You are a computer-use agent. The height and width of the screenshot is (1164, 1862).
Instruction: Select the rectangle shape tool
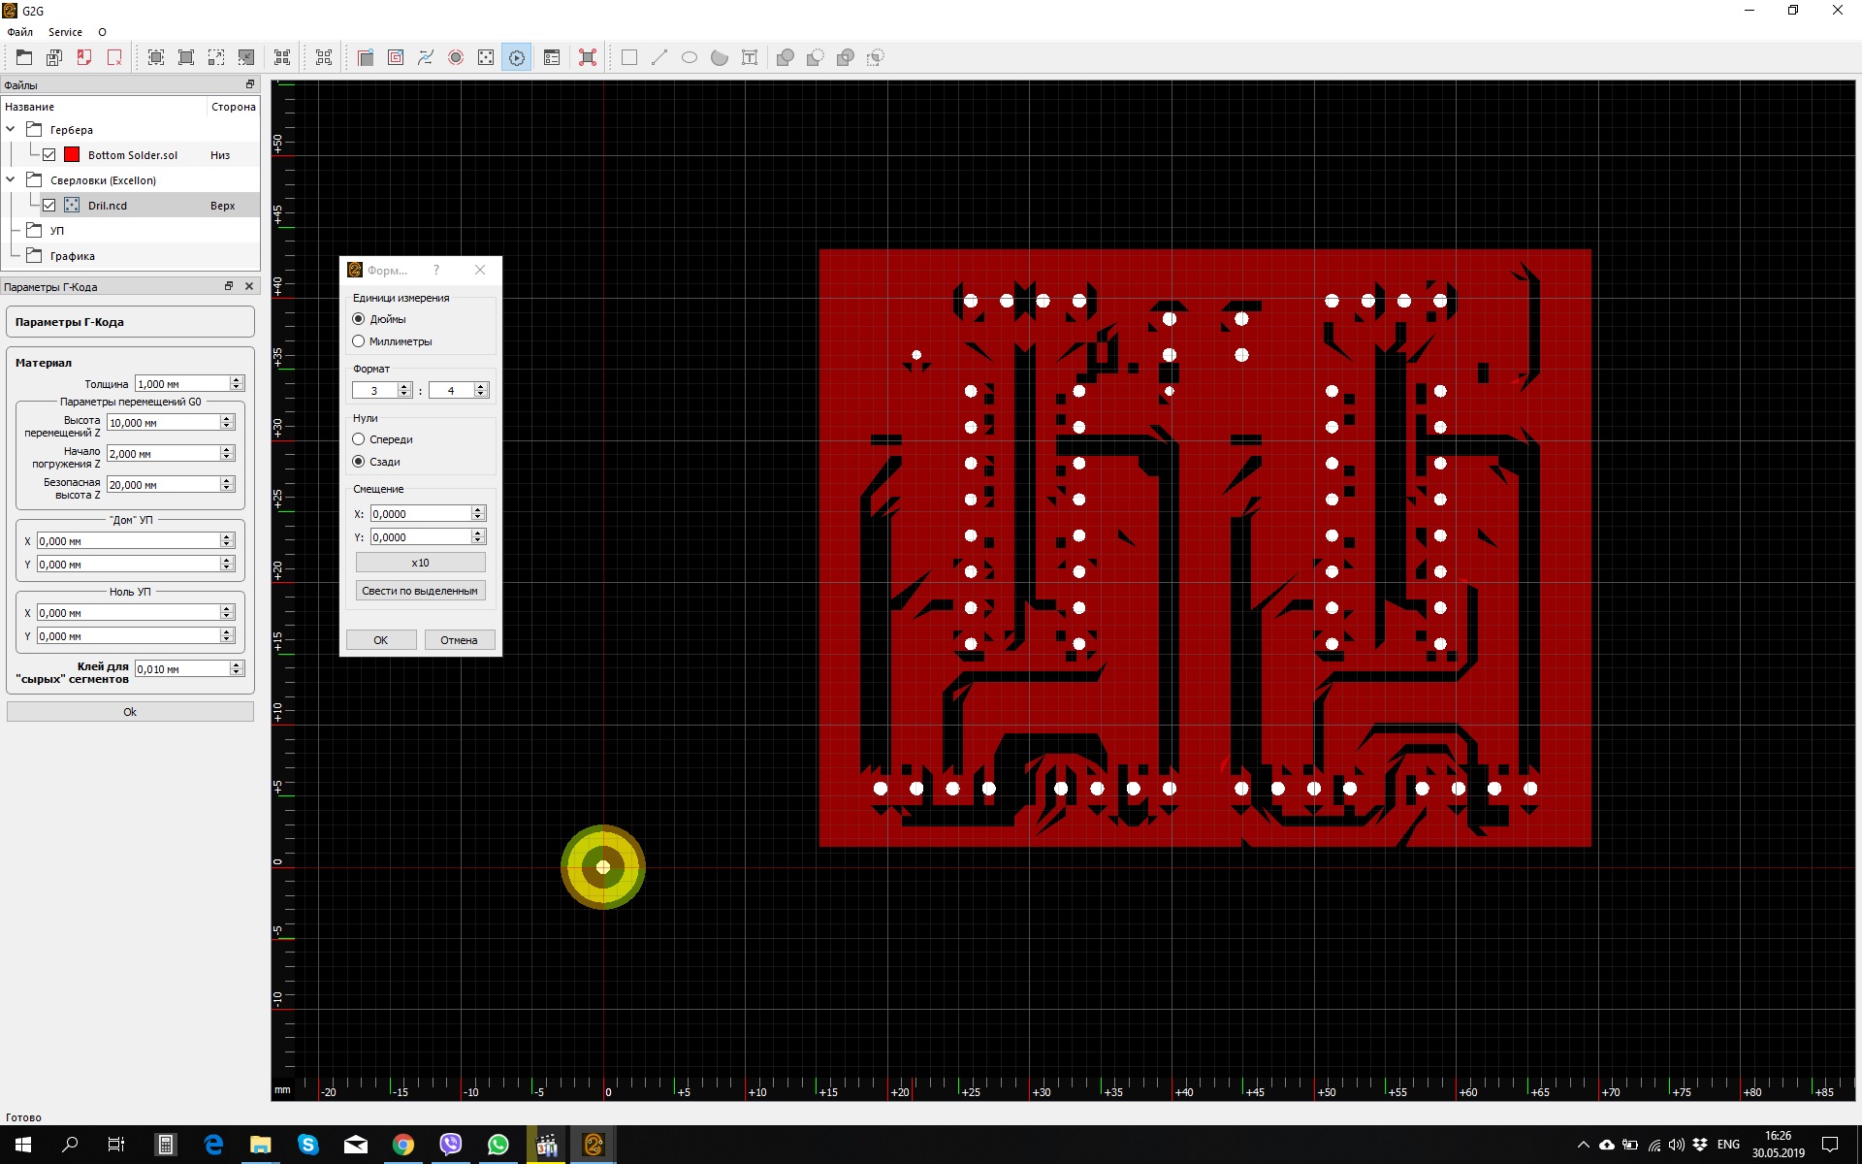(x=629, y=57)
